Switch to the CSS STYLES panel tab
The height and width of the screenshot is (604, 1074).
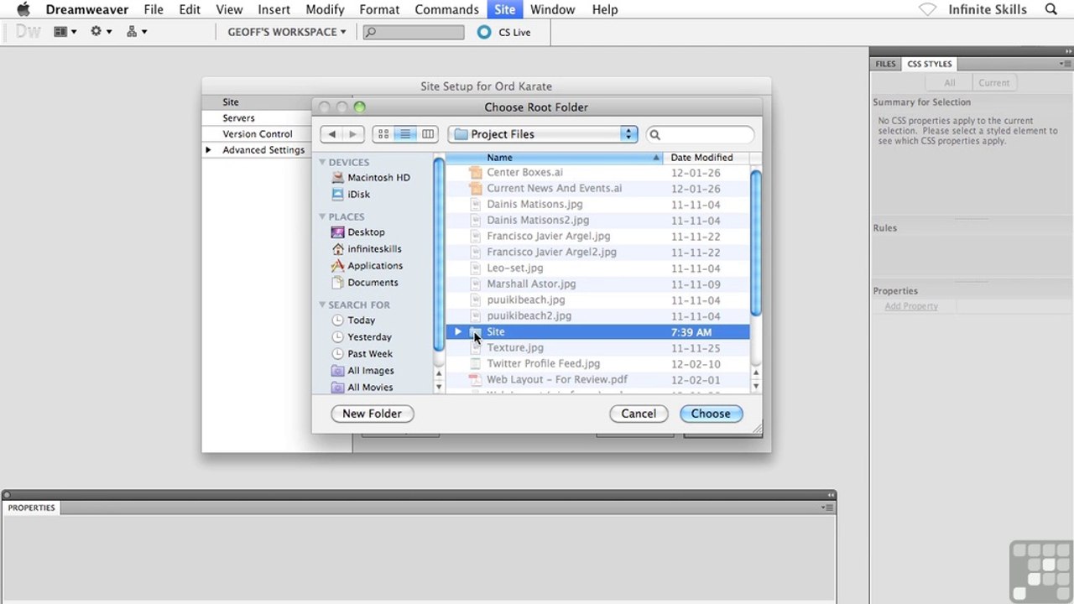coord(929,64)
